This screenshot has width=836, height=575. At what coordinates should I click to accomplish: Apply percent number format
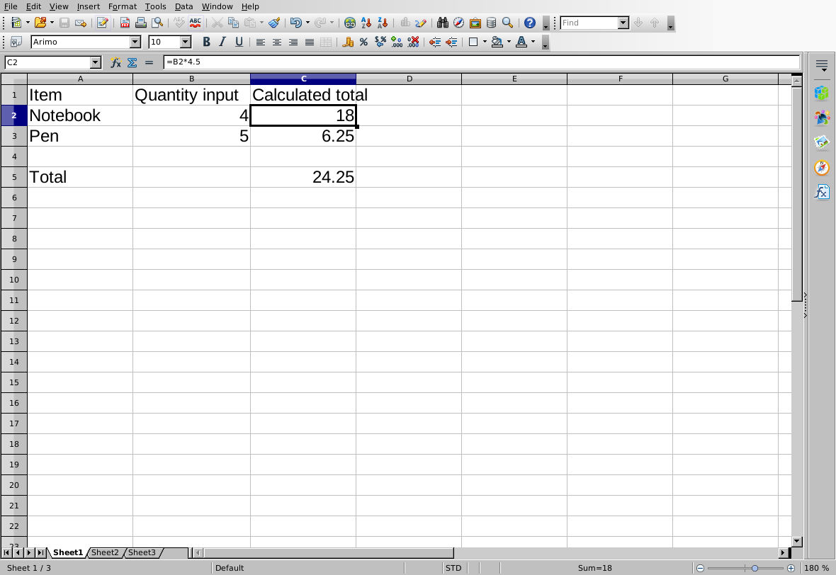363,42
